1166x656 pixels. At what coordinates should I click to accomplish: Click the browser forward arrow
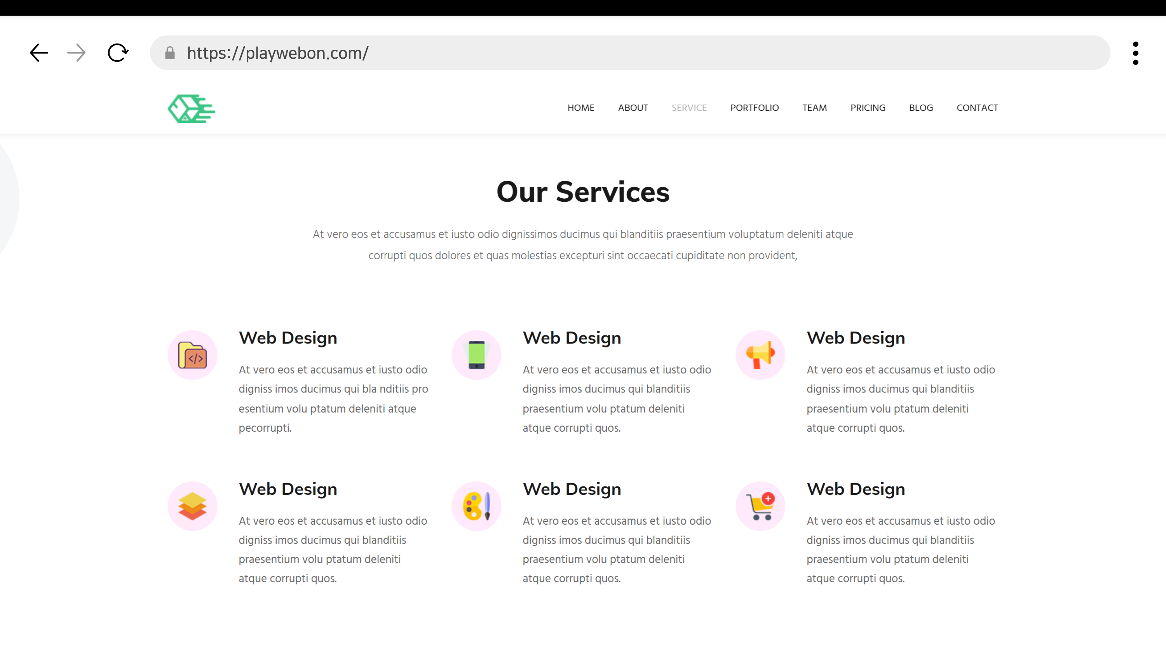pyautogui.click(x=76, y=53)
